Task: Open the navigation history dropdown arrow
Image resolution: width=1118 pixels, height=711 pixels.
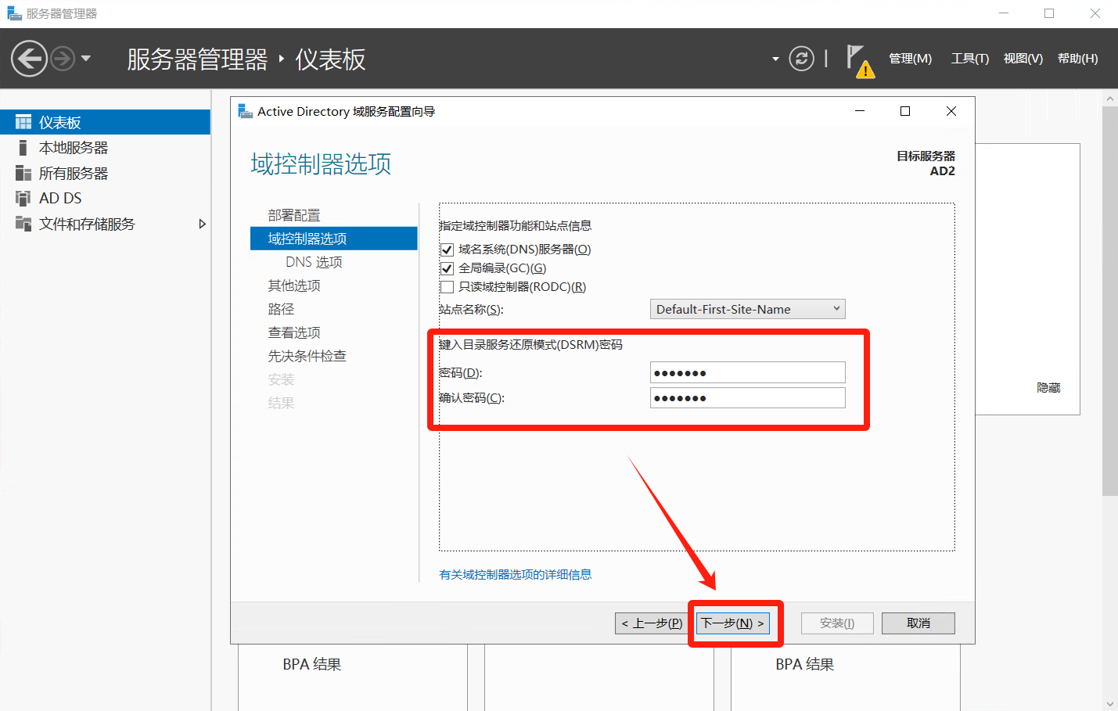Action: [86, 59]
